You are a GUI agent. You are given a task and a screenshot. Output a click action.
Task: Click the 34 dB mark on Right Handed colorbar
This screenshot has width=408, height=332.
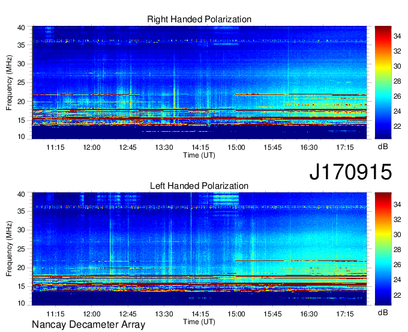(397, 36)
